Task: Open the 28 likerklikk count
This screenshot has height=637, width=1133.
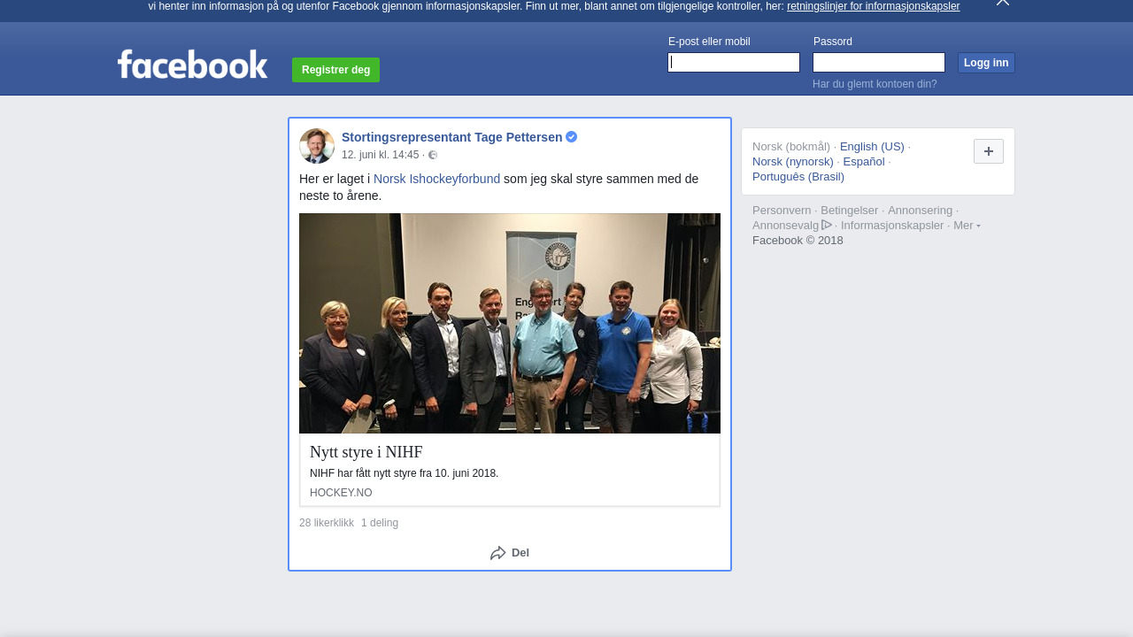Action: coord(327,523)
